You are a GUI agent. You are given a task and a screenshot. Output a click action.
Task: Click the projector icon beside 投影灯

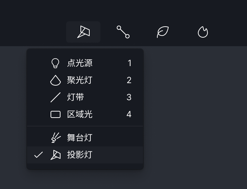[56, 155]
